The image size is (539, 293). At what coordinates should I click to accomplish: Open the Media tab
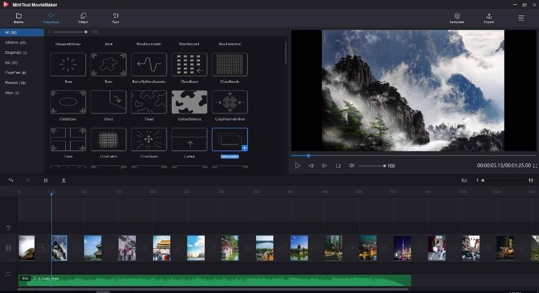click(18, 18)
